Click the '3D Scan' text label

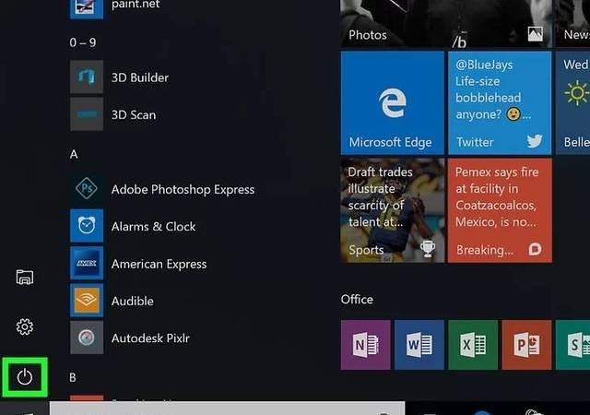(134, 115)
